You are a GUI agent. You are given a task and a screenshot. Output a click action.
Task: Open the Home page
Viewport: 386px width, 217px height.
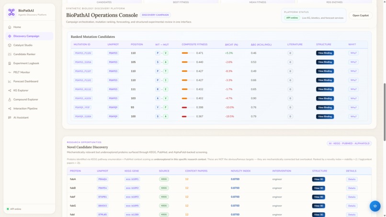29,27
